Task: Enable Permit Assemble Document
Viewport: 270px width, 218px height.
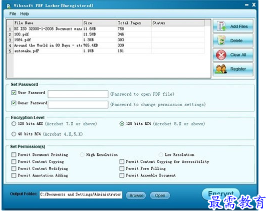Action: pos(122,175)
